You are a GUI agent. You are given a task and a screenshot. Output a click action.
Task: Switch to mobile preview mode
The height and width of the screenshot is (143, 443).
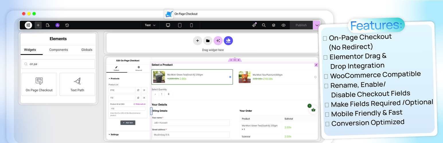pyautogui.click(x=191, y=25)
